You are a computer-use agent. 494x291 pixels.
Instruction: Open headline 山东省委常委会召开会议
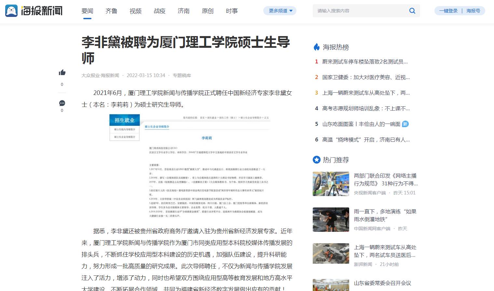tap(383, 283)
